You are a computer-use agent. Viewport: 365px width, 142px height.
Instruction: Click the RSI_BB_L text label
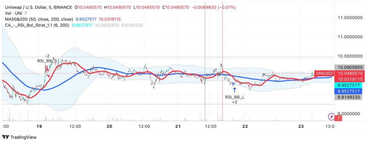point(234,97)
